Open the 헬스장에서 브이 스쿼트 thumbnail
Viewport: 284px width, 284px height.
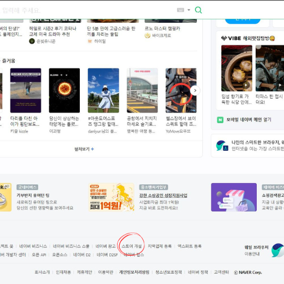(x=181, y=90)
